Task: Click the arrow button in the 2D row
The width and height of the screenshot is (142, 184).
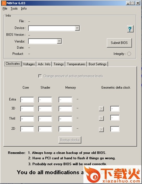Action: [101, 129]
